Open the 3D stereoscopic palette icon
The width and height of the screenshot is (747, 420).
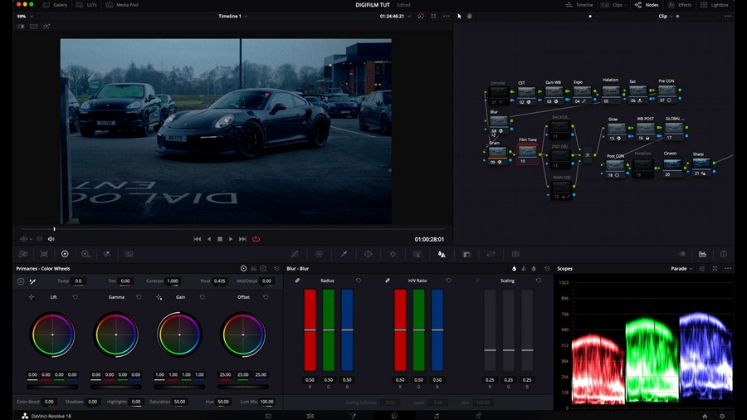click(515, 254)
